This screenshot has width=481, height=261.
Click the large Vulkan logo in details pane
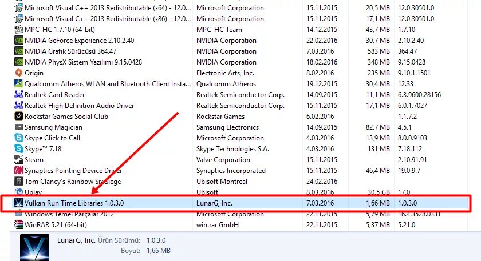pos(34,247)
